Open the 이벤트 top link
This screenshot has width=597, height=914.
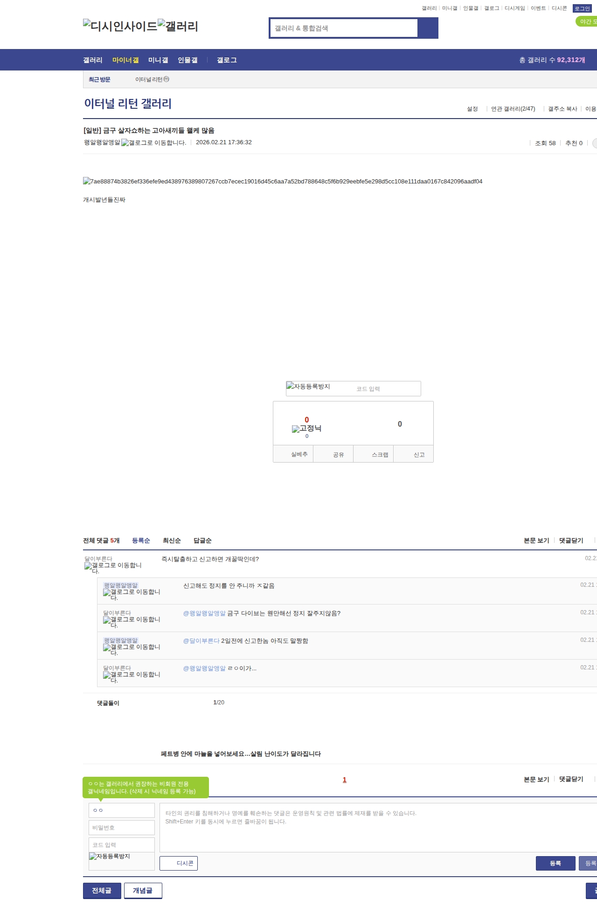tap(538, 8)
